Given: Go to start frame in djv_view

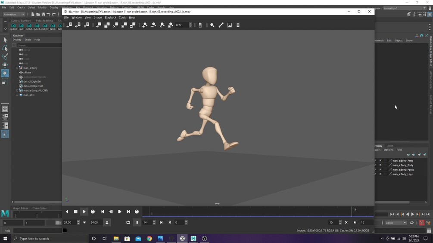Looking at the screenshot, I should 102,212.
